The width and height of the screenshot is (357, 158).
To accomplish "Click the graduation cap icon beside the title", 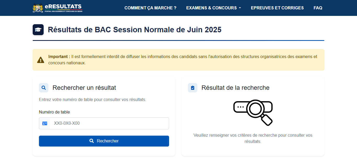I will [38, 30].
